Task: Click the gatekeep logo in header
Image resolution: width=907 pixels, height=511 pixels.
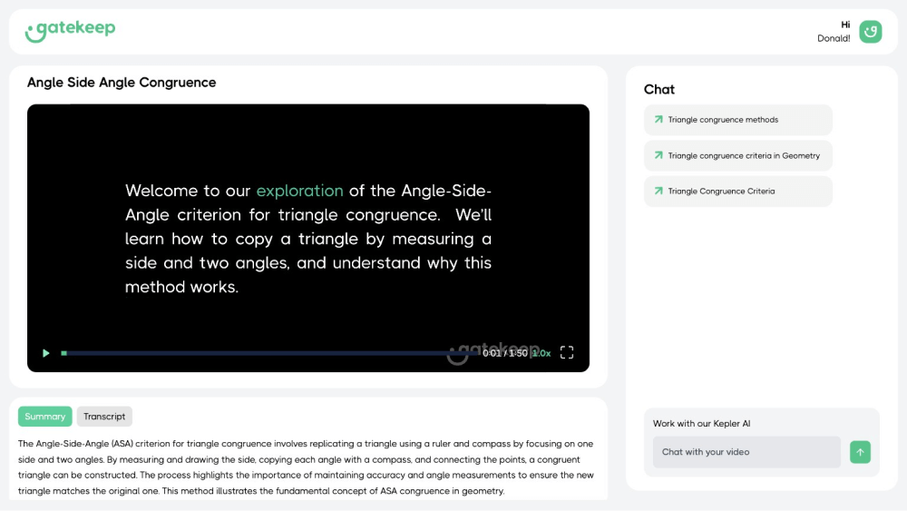Action: [x=71, y=30]
